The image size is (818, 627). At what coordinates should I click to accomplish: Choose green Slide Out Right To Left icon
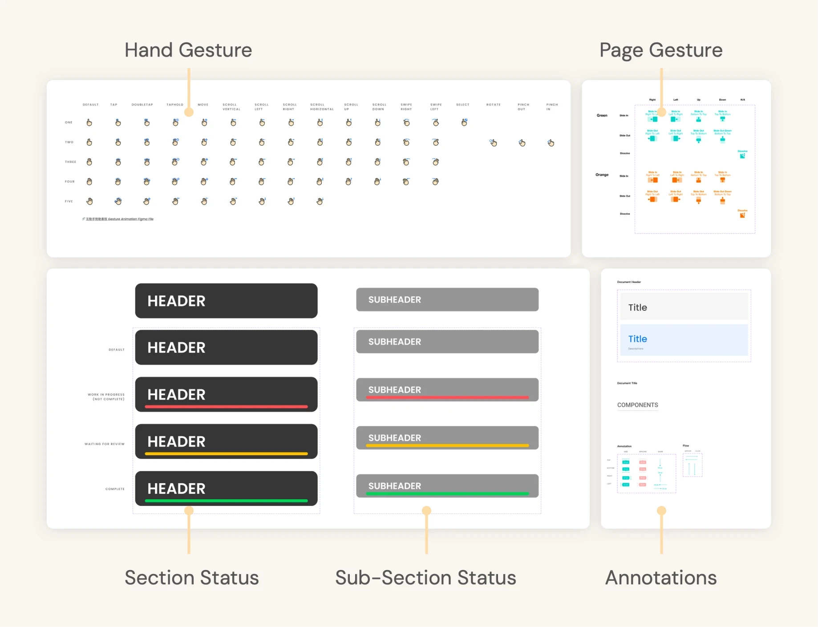(652, 138)
